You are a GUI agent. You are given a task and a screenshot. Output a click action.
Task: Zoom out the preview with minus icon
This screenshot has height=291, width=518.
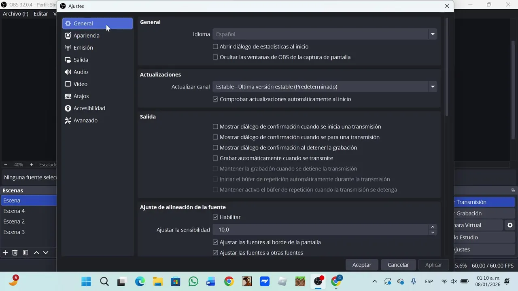click(x=6, y=164)
